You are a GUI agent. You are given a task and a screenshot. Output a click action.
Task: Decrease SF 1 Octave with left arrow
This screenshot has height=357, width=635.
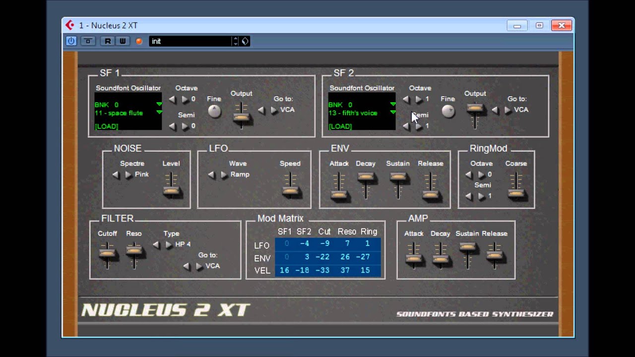(x=172, y=99)
